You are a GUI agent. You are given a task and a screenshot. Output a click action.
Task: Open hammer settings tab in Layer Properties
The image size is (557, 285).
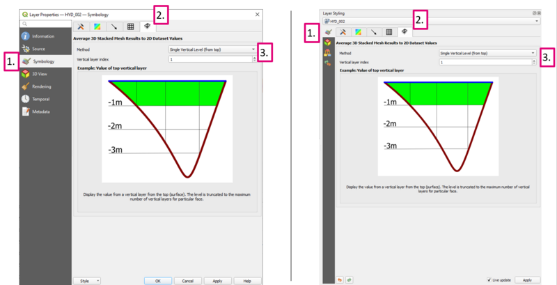pos(81,26)
